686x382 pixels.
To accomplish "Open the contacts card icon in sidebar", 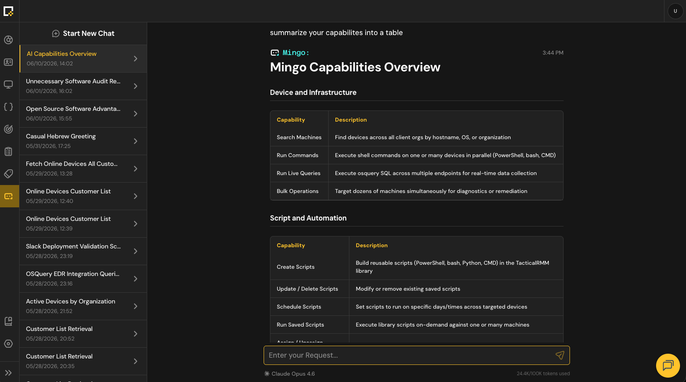I will pyautogui.click(x=8, y=62).
